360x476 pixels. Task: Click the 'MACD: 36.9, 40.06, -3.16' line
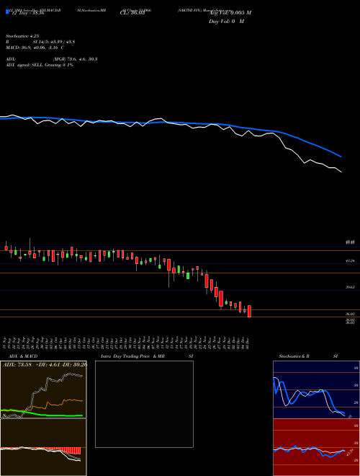pyautogui.click(x=32, y=48)
